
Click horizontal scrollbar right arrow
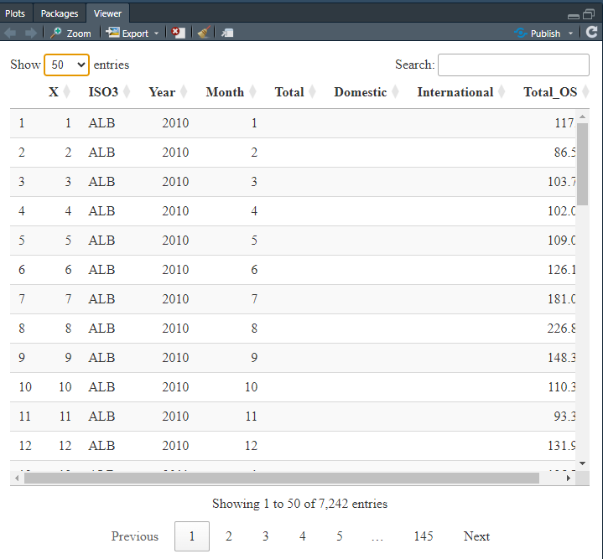tap(569, 479)
